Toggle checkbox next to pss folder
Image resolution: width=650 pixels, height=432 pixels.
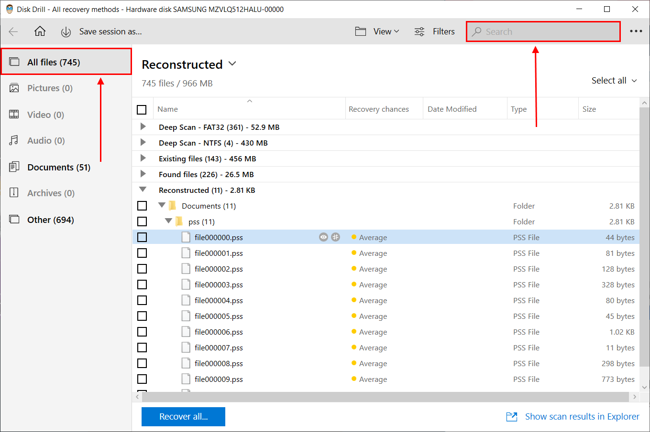click(142, 221)
